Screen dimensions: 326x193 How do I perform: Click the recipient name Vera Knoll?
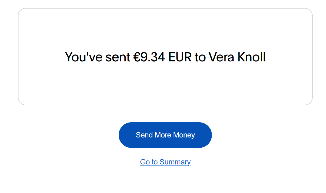237,57
